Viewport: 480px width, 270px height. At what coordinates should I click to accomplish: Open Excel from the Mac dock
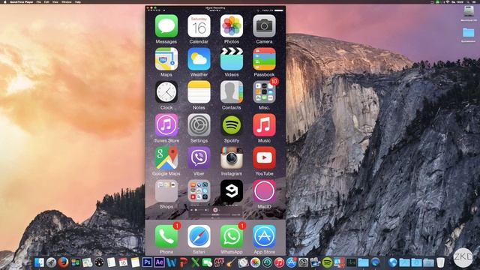pos(195,262)
